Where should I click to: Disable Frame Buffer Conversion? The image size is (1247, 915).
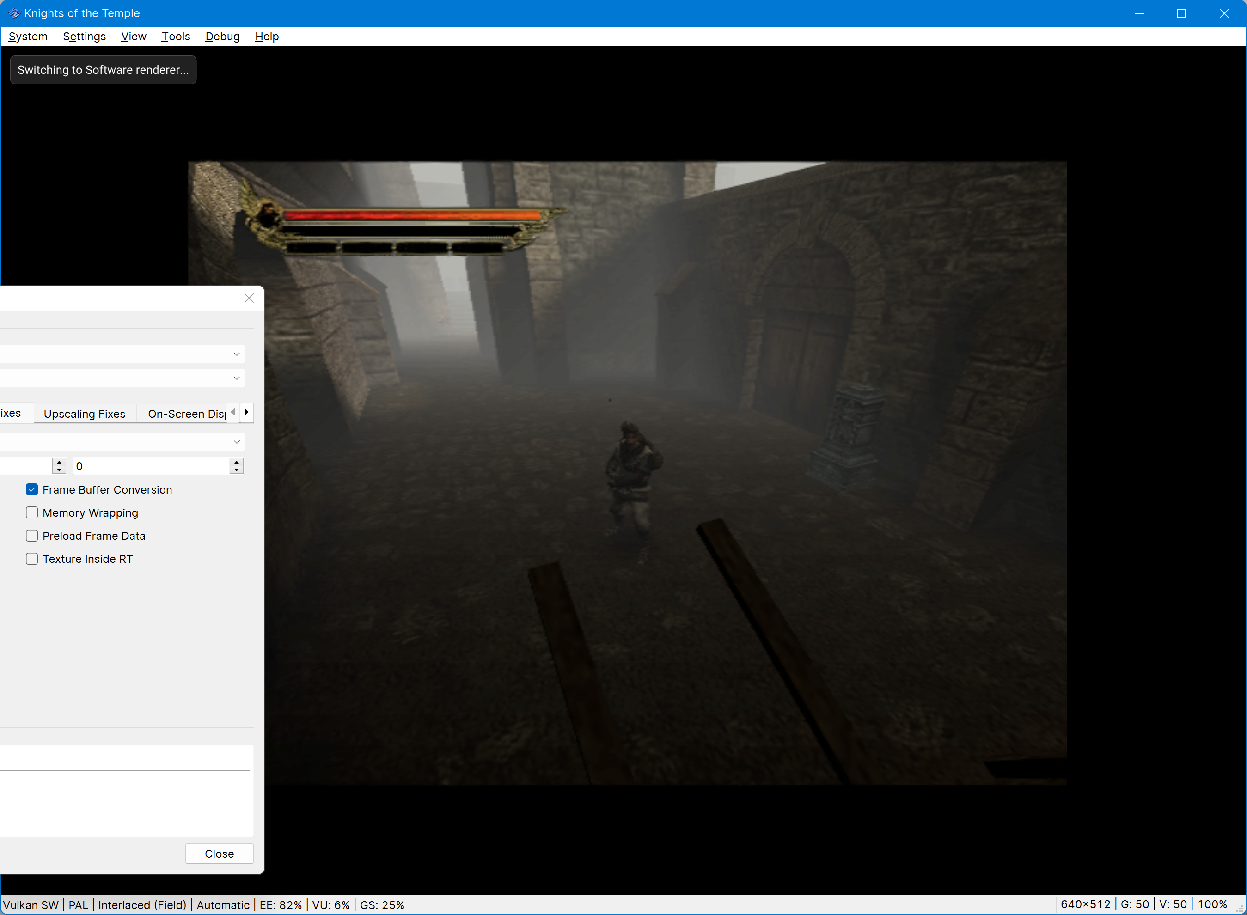coord(31,489)
